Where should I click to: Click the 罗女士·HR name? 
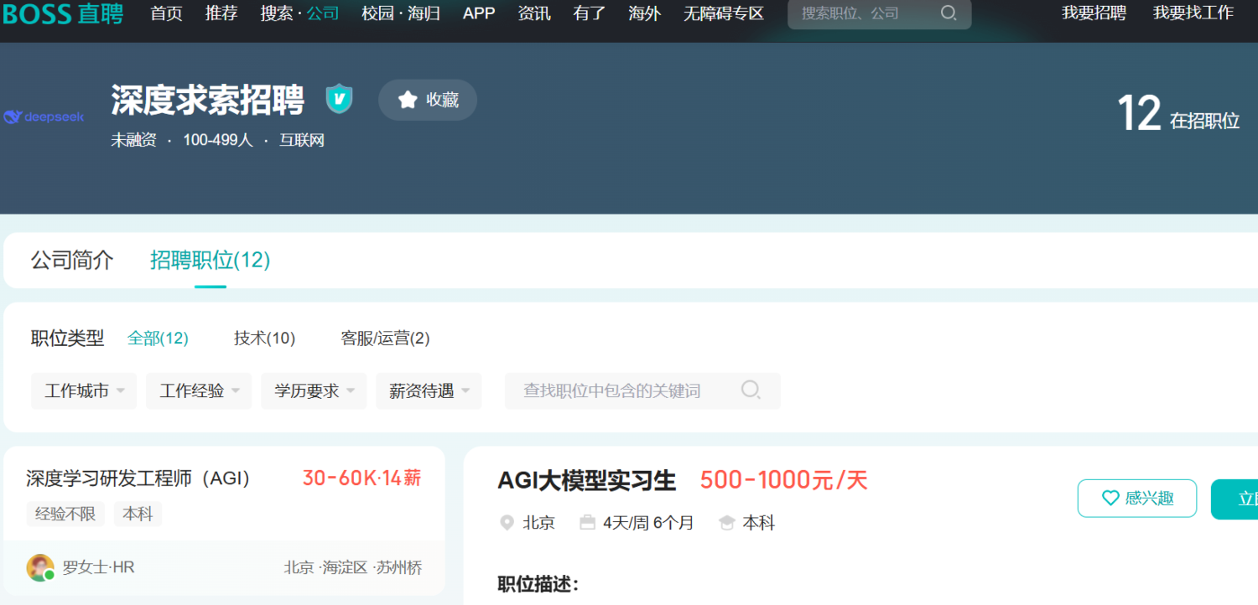pyautogui.click(x=98, y=567)
